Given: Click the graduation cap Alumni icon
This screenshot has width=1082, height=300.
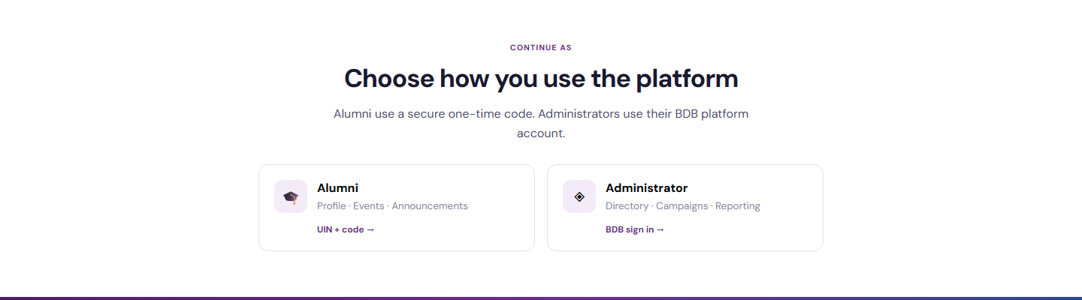Looking at the screenshot, I should [291, 196].
